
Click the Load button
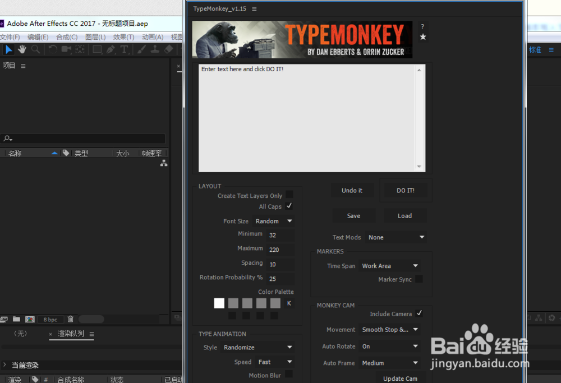coord(405,216)
